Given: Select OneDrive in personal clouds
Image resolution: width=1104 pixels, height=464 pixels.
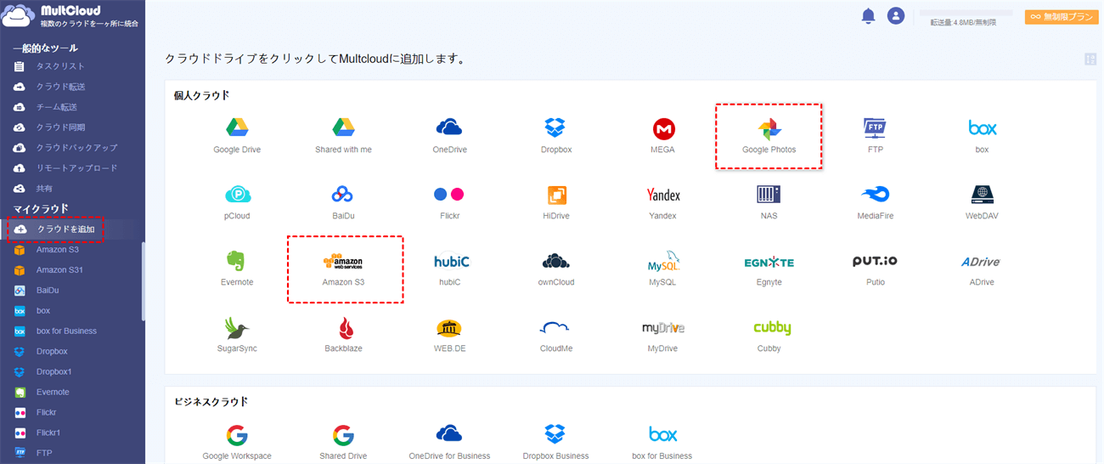Looking at the screenshot, I should click(449, 136).
